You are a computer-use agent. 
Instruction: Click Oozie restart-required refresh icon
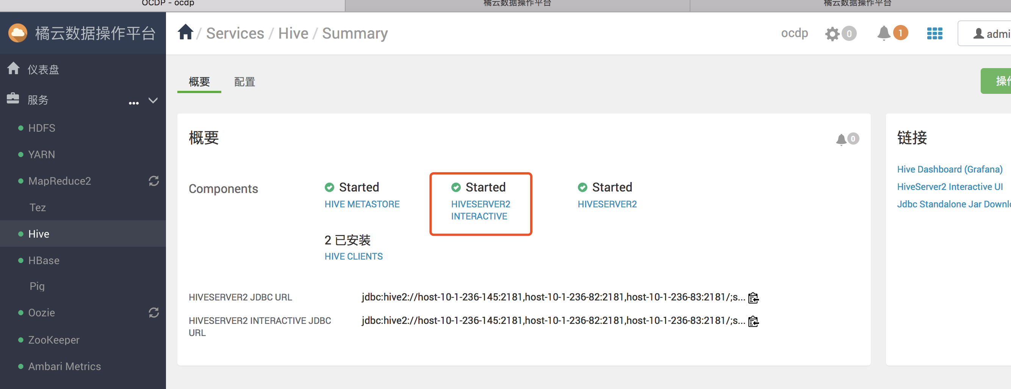pos(154,313)
